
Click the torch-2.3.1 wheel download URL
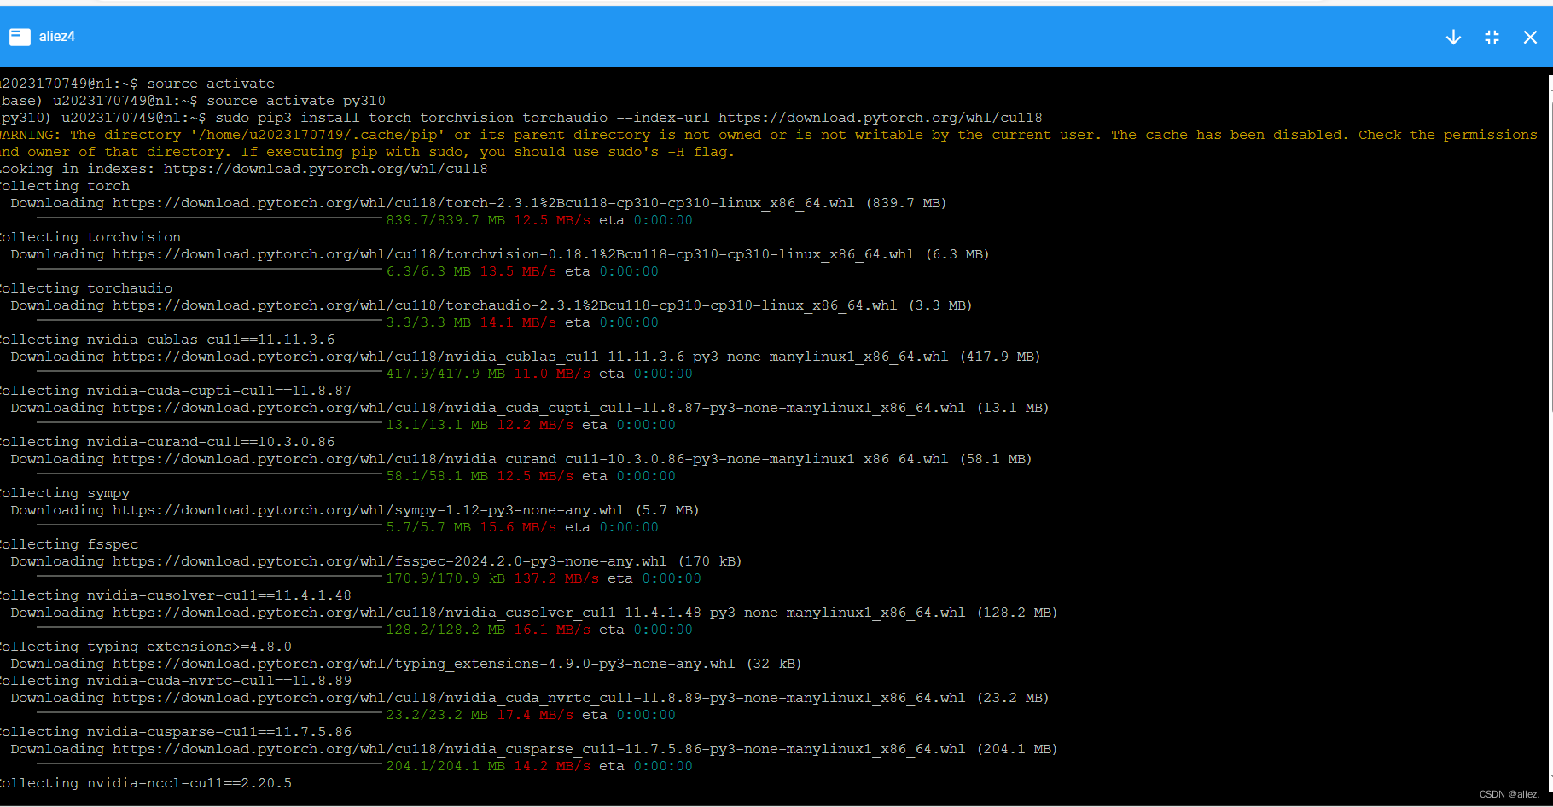(483, 203)
